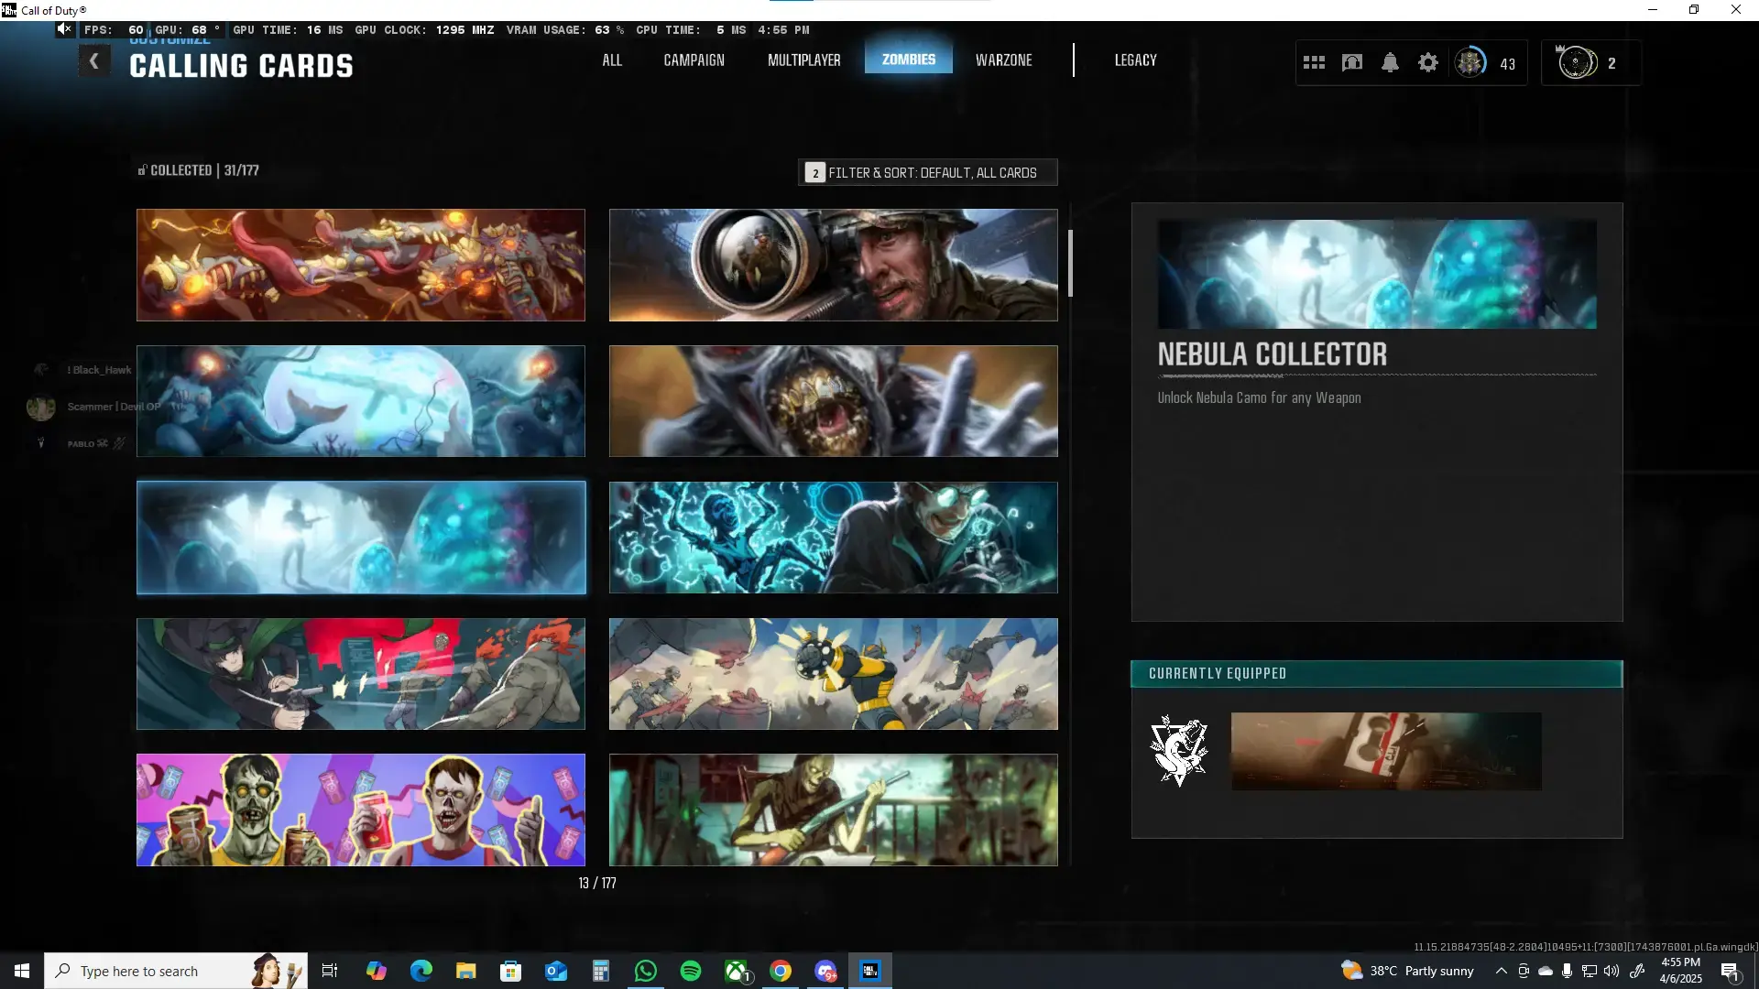
Task: Open the social headset icon
Action: pyautogui.click(x=1352, y=62)
